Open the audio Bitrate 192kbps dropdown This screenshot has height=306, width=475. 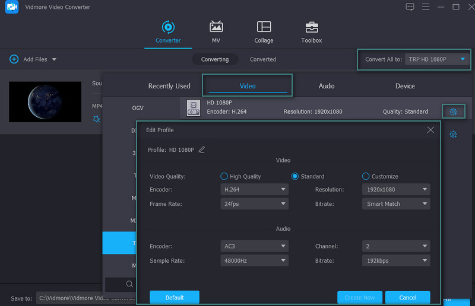pyautogui.click(x=396, y=260)
